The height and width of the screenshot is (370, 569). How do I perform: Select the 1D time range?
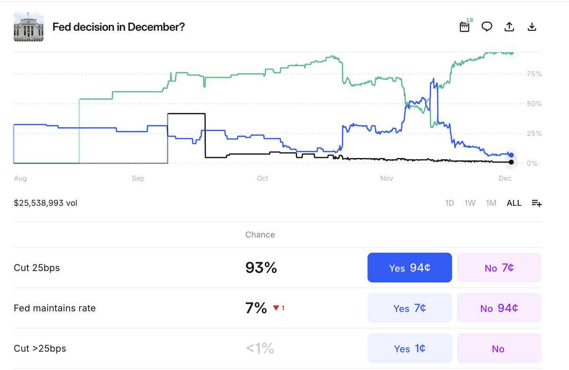(450, 203)
